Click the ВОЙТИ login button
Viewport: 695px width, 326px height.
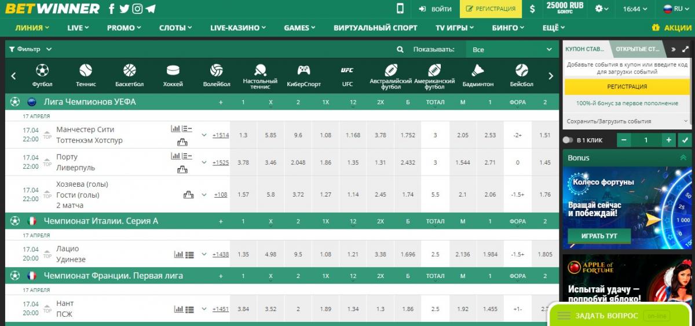point(436,9)
